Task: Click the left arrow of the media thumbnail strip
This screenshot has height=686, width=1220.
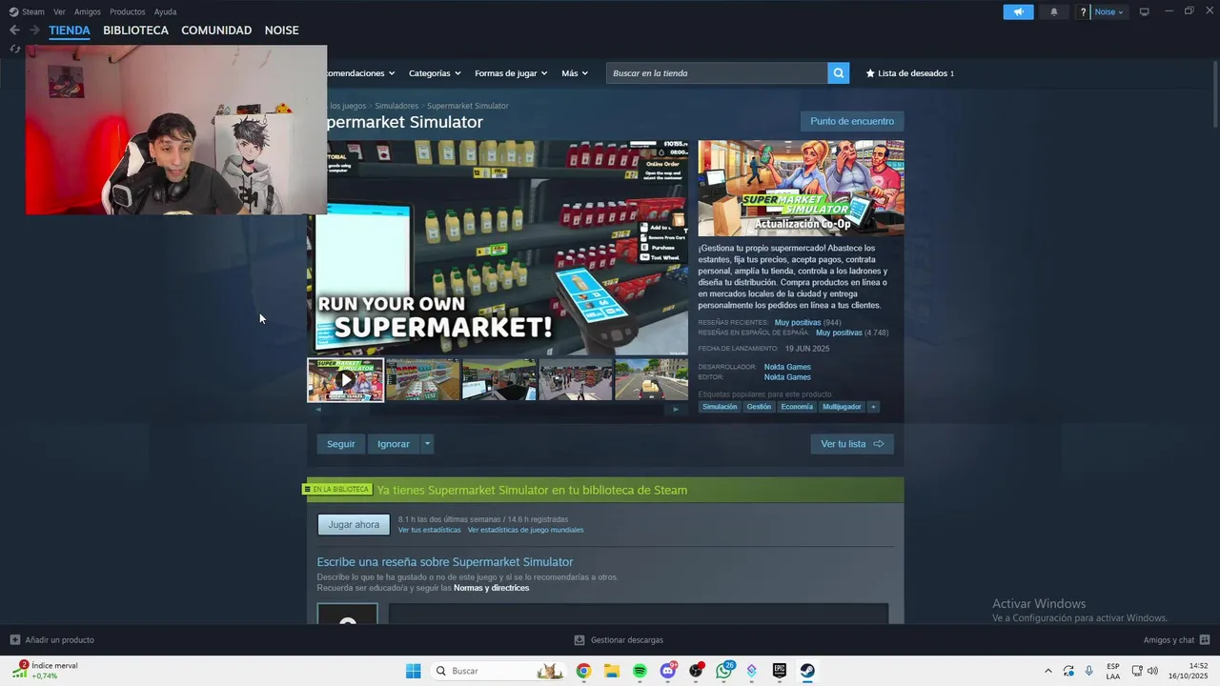Action: click(x=318, y=410)
